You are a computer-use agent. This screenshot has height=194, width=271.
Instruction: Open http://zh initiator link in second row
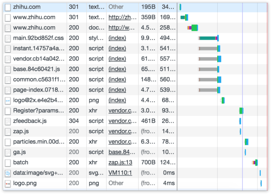click(x=122, y=17)
